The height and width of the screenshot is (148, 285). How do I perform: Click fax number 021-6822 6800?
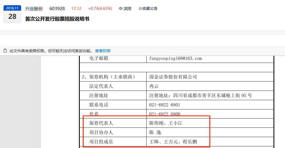coord(165,114)
